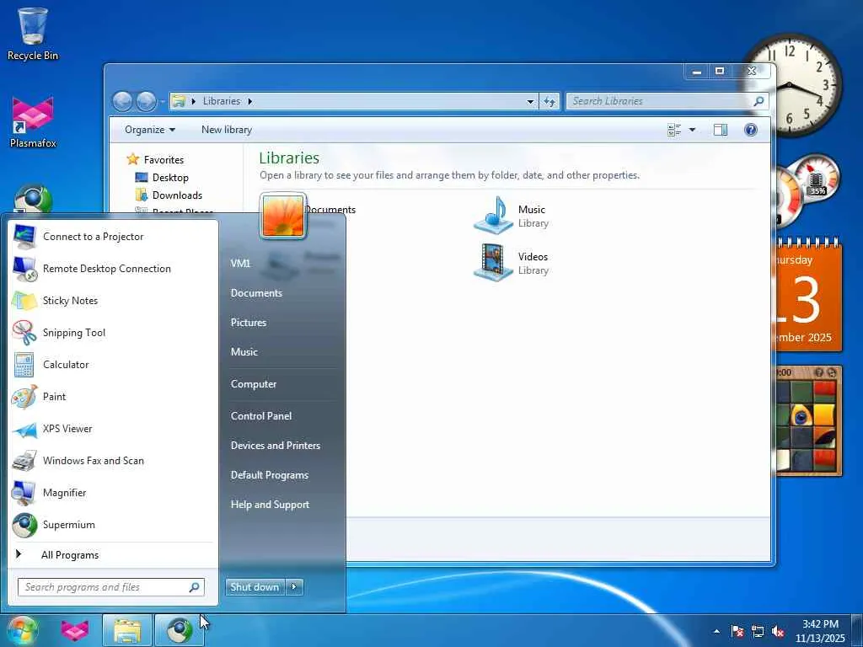
Task: Click the orange calendar gadget
Action: pyautogui.click(x=808, y=297)
